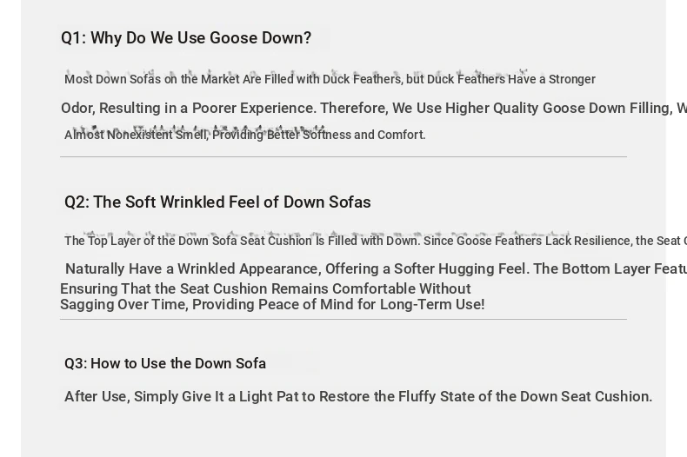Click the divider line below the Q2 answer

[343, 319]
